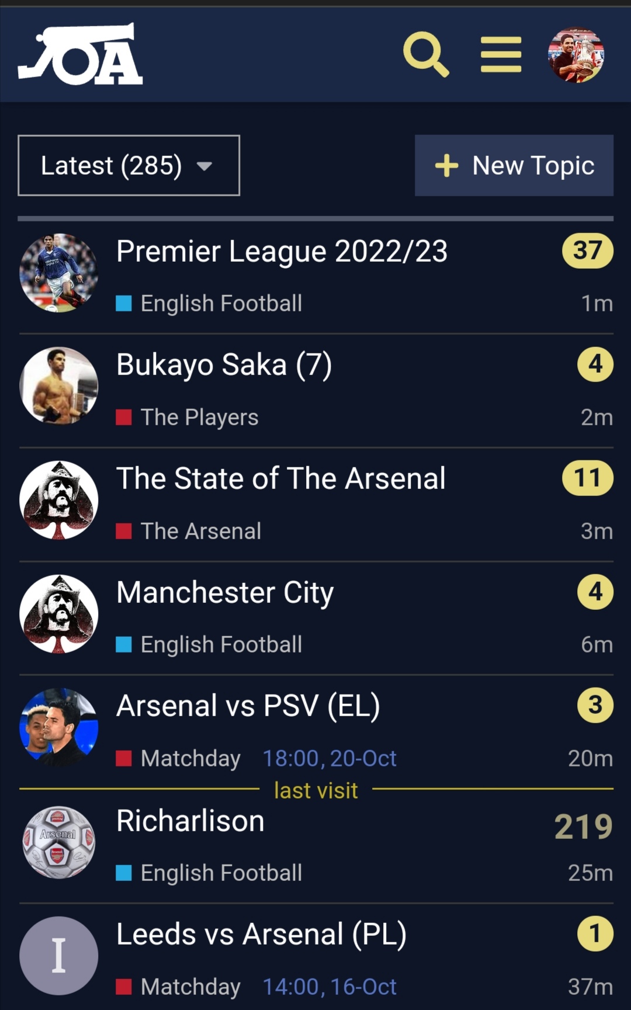Tap the OA cannon logo
This screenshot has height=1010, width=631.
[81, 54]
